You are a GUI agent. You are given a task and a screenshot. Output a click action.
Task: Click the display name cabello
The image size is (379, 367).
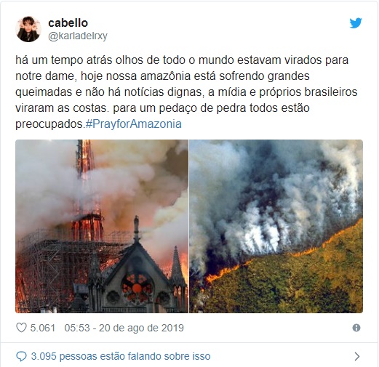pos(68,23)
